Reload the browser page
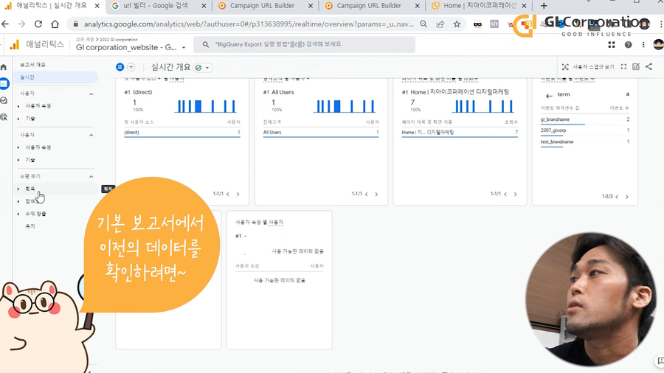 tap(38, 24)
